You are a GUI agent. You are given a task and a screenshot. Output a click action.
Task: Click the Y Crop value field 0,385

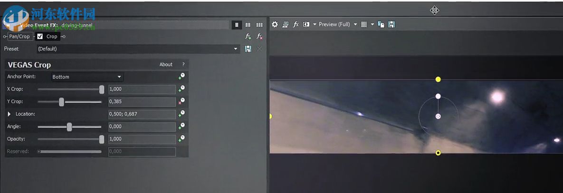[142, 101]
